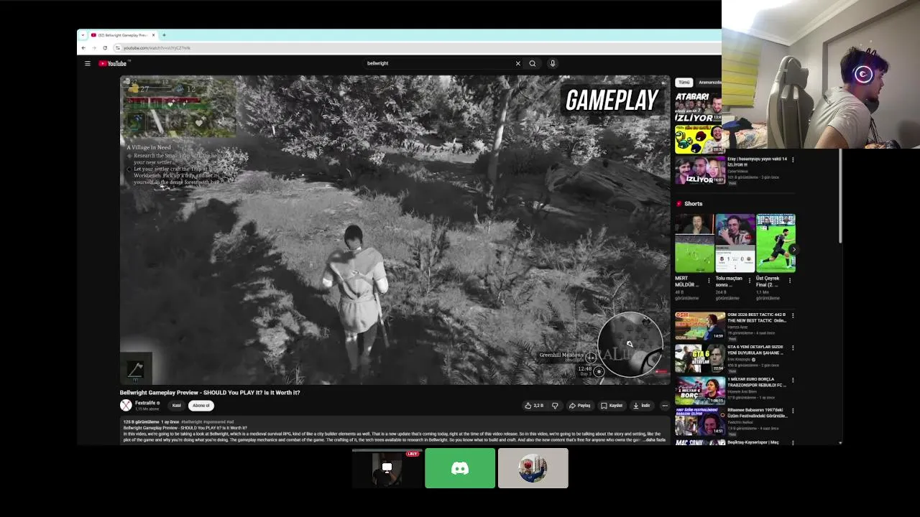This screenshot has width=920, height=517.
Task: Click the OSM 2026 video thumbnail image
Action: pos(700,326)
